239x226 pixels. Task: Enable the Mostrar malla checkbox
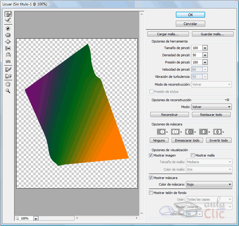click(x=193, y=155)
